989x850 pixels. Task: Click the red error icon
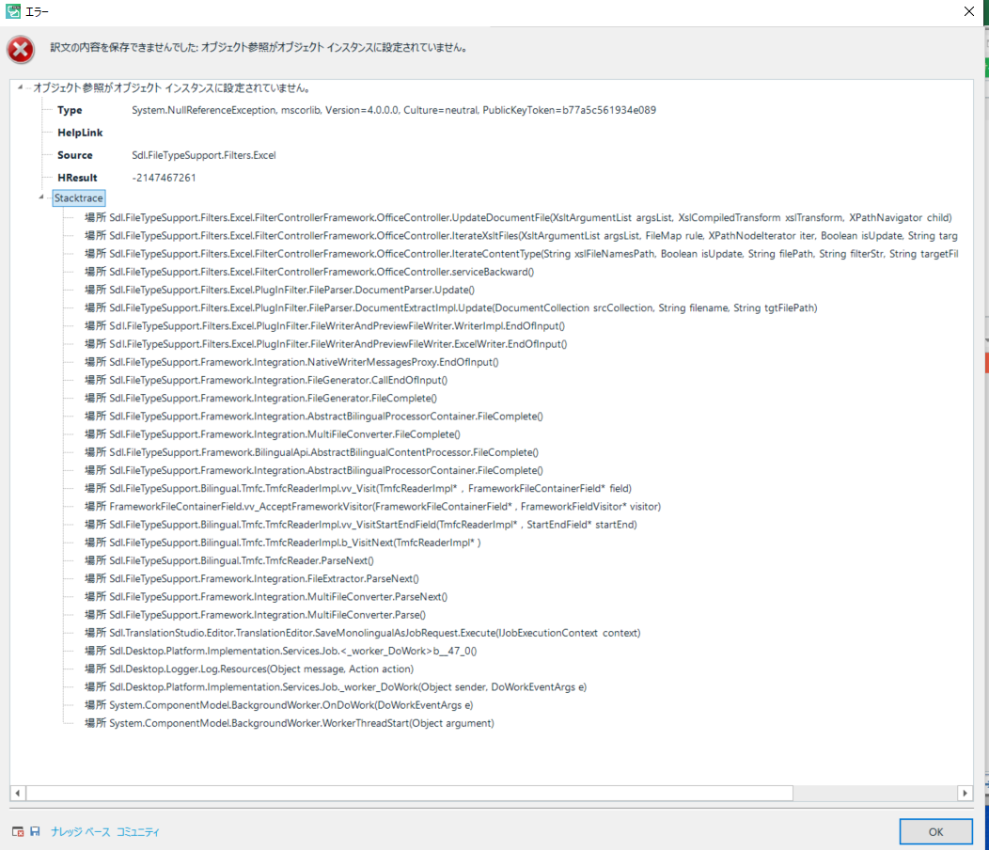[x=20, y=49]
